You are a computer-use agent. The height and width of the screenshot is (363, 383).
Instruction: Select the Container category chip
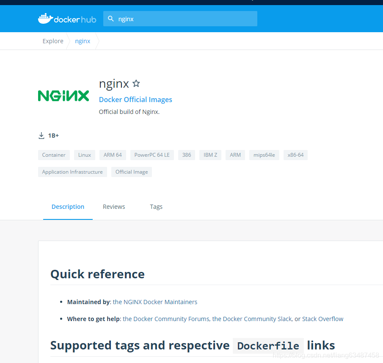(x=54, y=155)
